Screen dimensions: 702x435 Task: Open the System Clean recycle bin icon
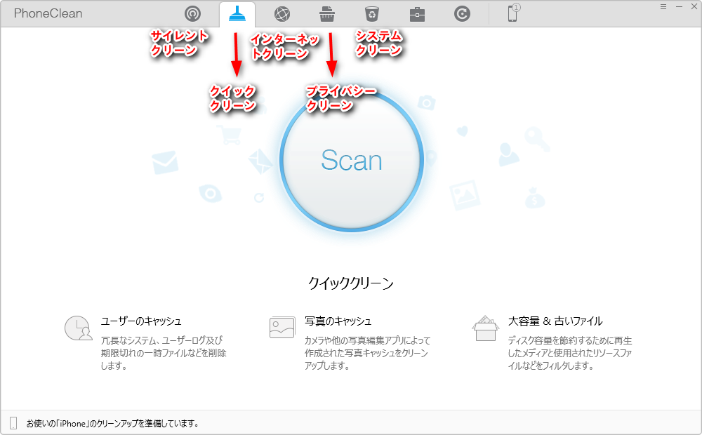372,14
